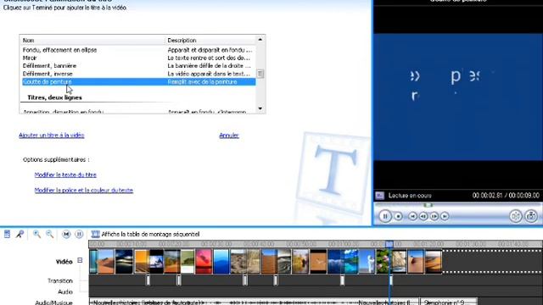Stop the preview playback
The width and height of the screenshot is (543, 305).
click(399, 216)
